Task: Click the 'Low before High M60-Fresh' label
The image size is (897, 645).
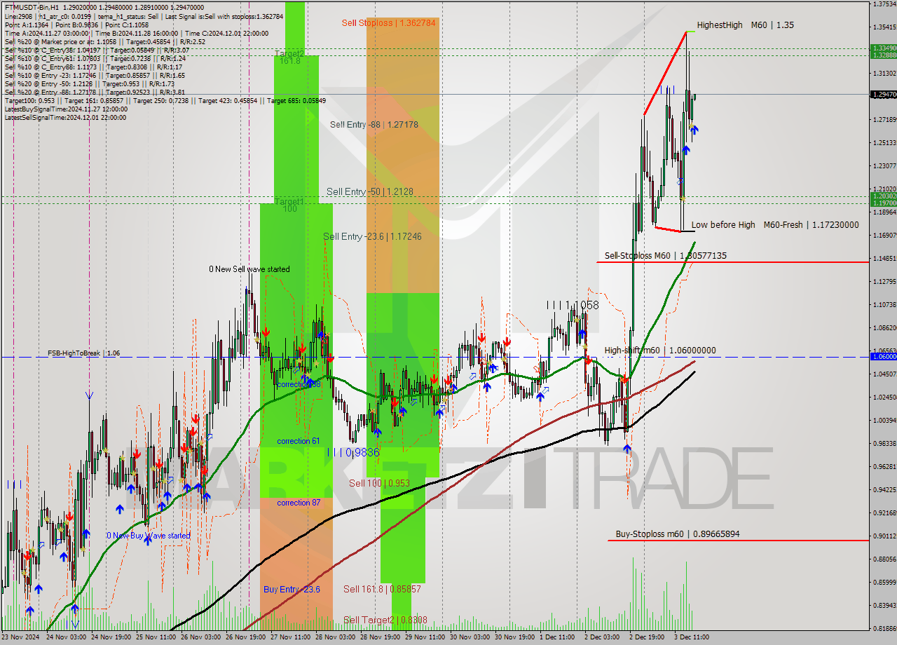Action: click(775, 224)
